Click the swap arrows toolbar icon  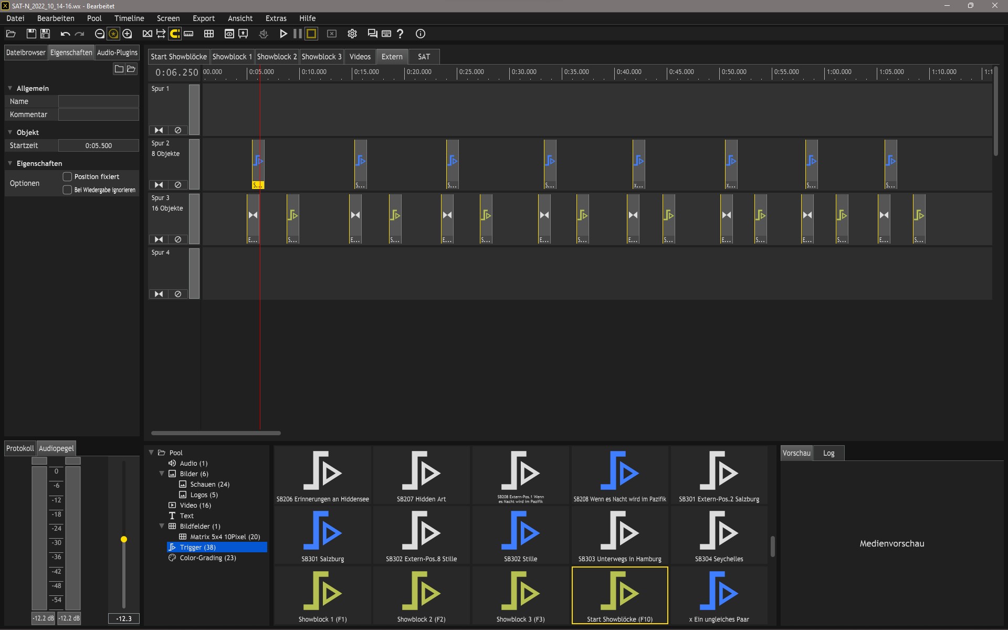pyautogui.click(x=161, y=34)
